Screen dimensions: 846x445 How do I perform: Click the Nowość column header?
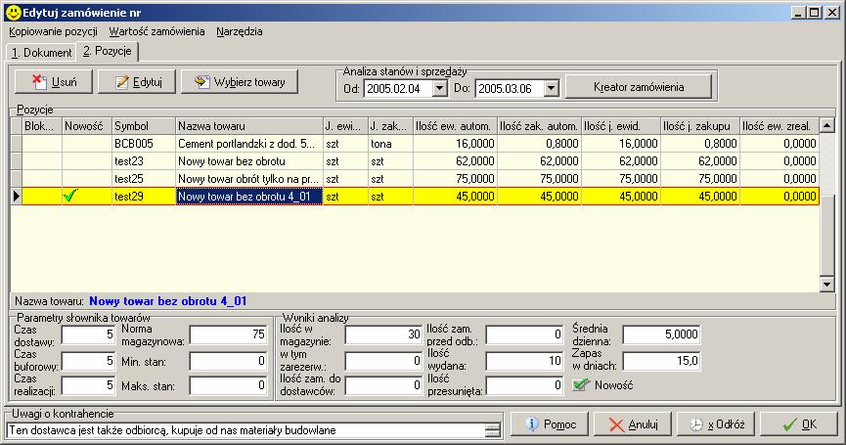87,126
